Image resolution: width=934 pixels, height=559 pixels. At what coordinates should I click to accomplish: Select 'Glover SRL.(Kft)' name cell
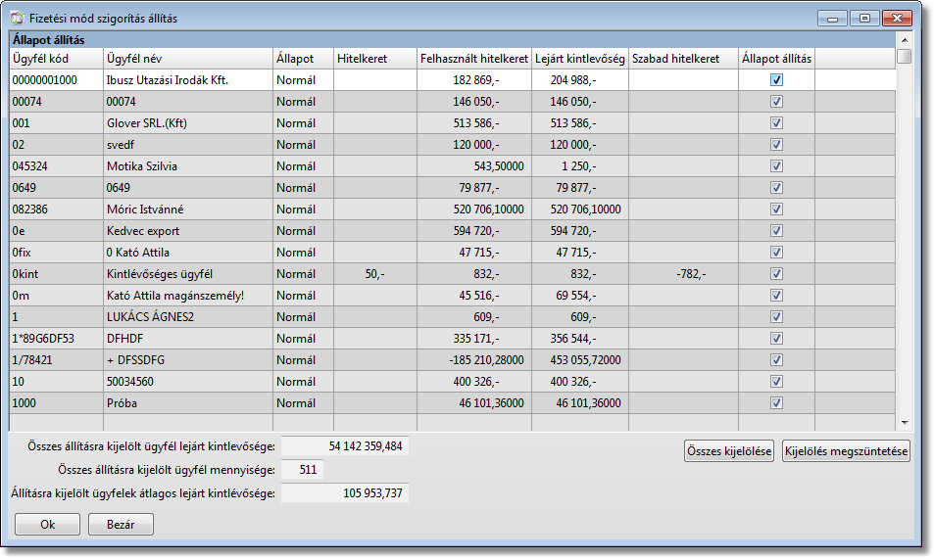click(x=187, y=123)
